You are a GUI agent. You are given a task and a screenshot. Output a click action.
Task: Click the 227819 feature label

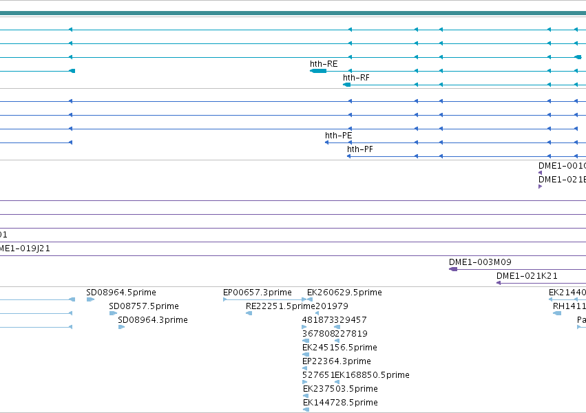click(351, 334)
